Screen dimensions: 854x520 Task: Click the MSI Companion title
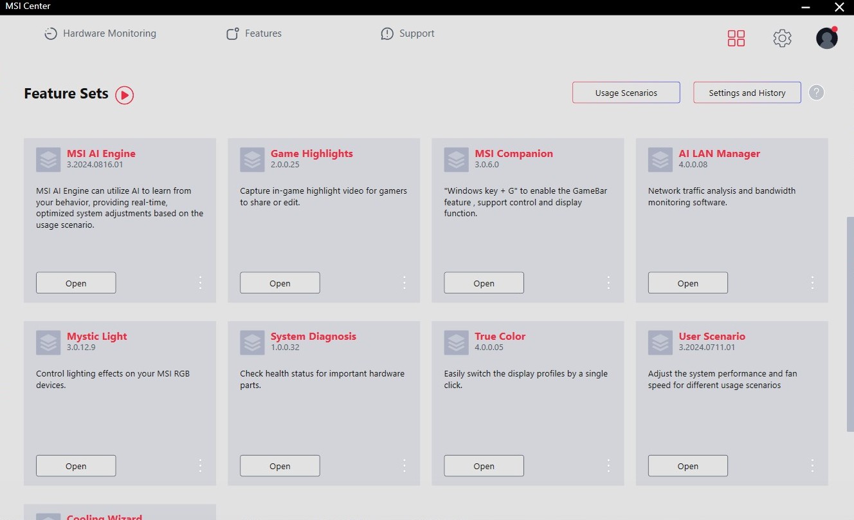(514, 154)
